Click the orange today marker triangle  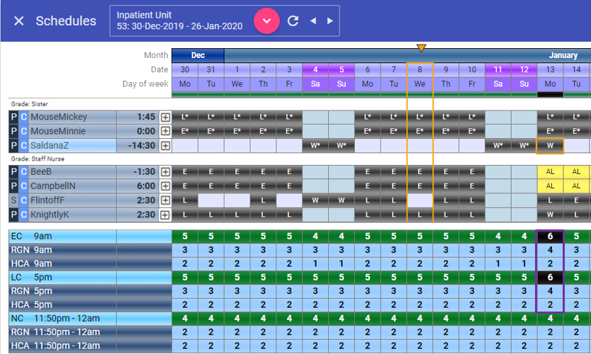pos(421,47)
